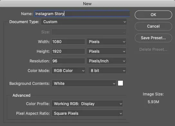Click Save Preset button
175x126 pixels.
[153, 38]
